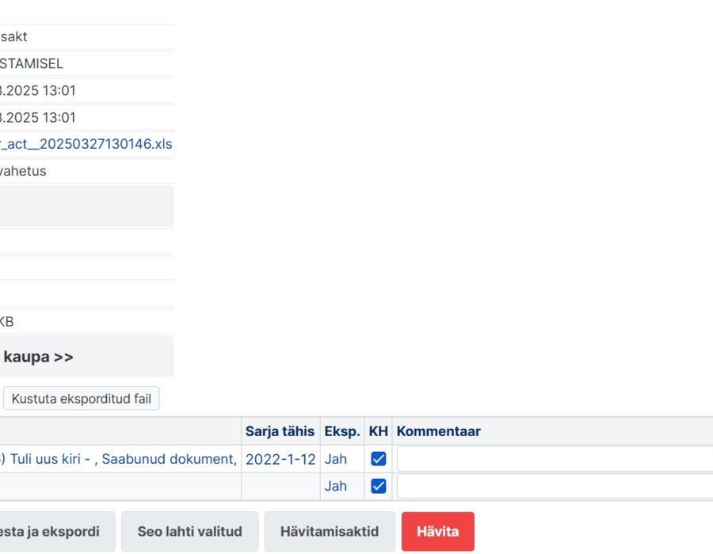Click the Eksp. column header
Image resolution: width=713 pixels, height=554 pixels.
tap(342, 431)
